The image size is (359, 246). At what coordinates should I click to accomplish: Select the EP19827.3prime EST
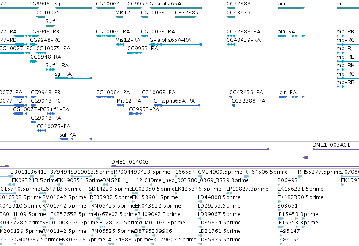[229, 193]
